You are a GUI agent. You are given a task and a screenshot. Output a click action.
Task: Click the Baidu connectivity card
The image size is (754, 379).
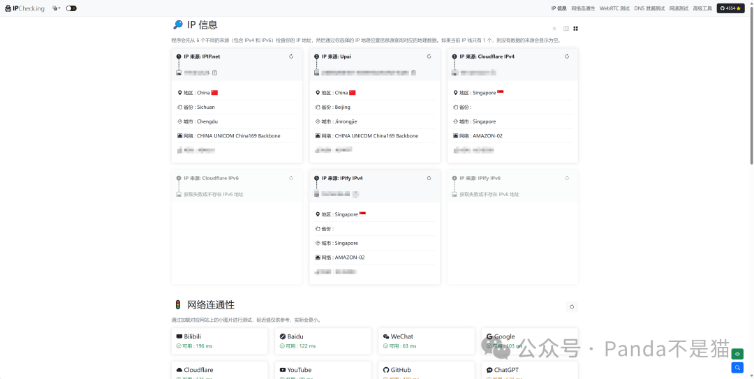pos(323,341)
